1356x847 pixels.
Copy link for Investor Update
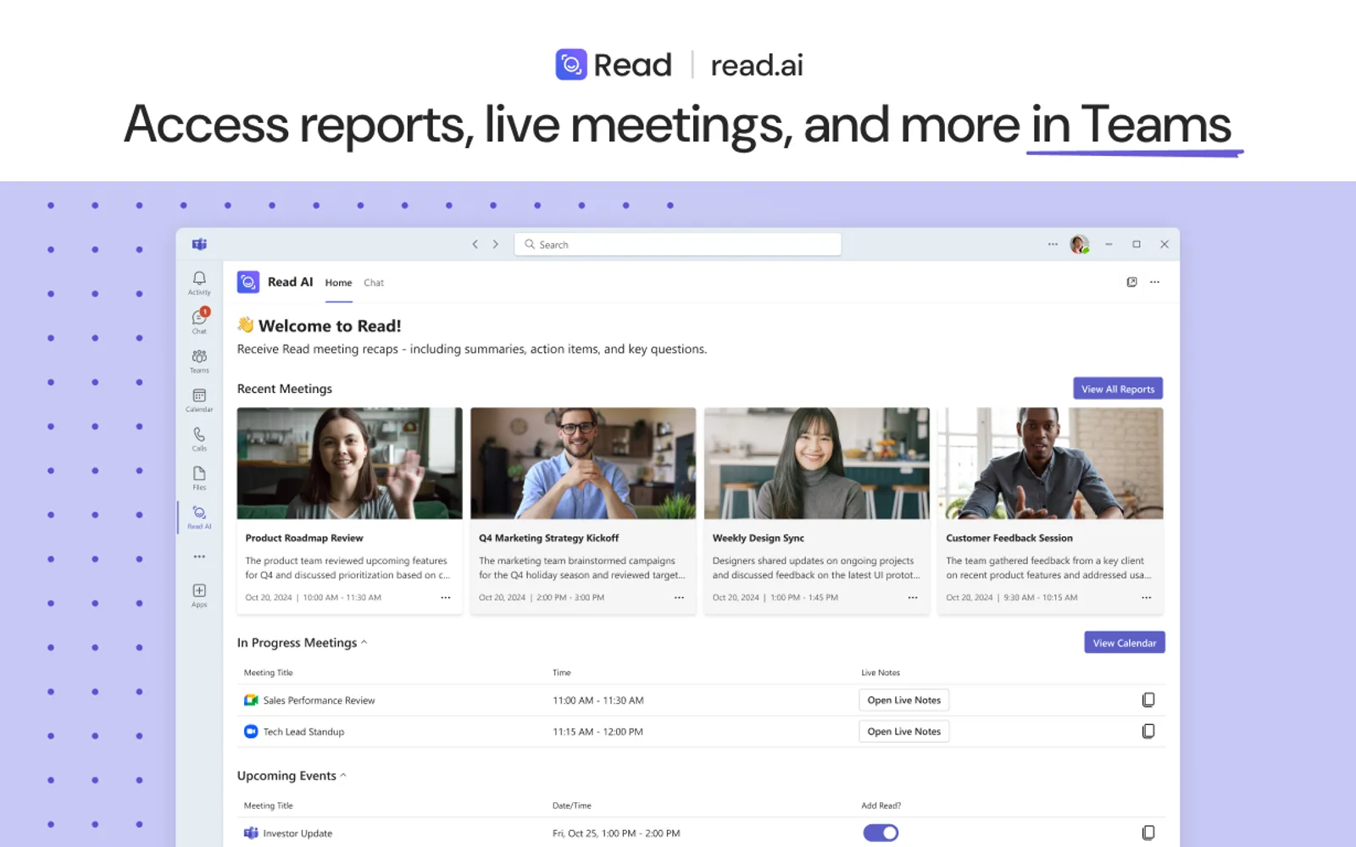(x=1148, y=833)
